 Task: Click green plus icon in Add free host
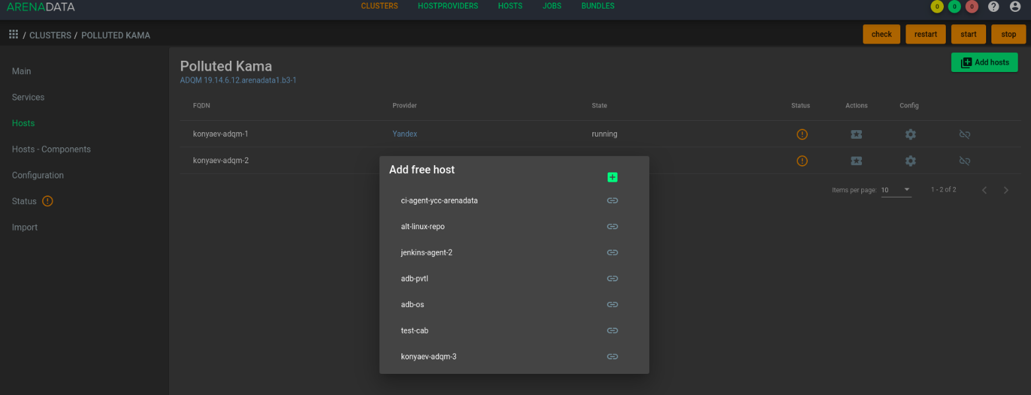tap(612, 177)
